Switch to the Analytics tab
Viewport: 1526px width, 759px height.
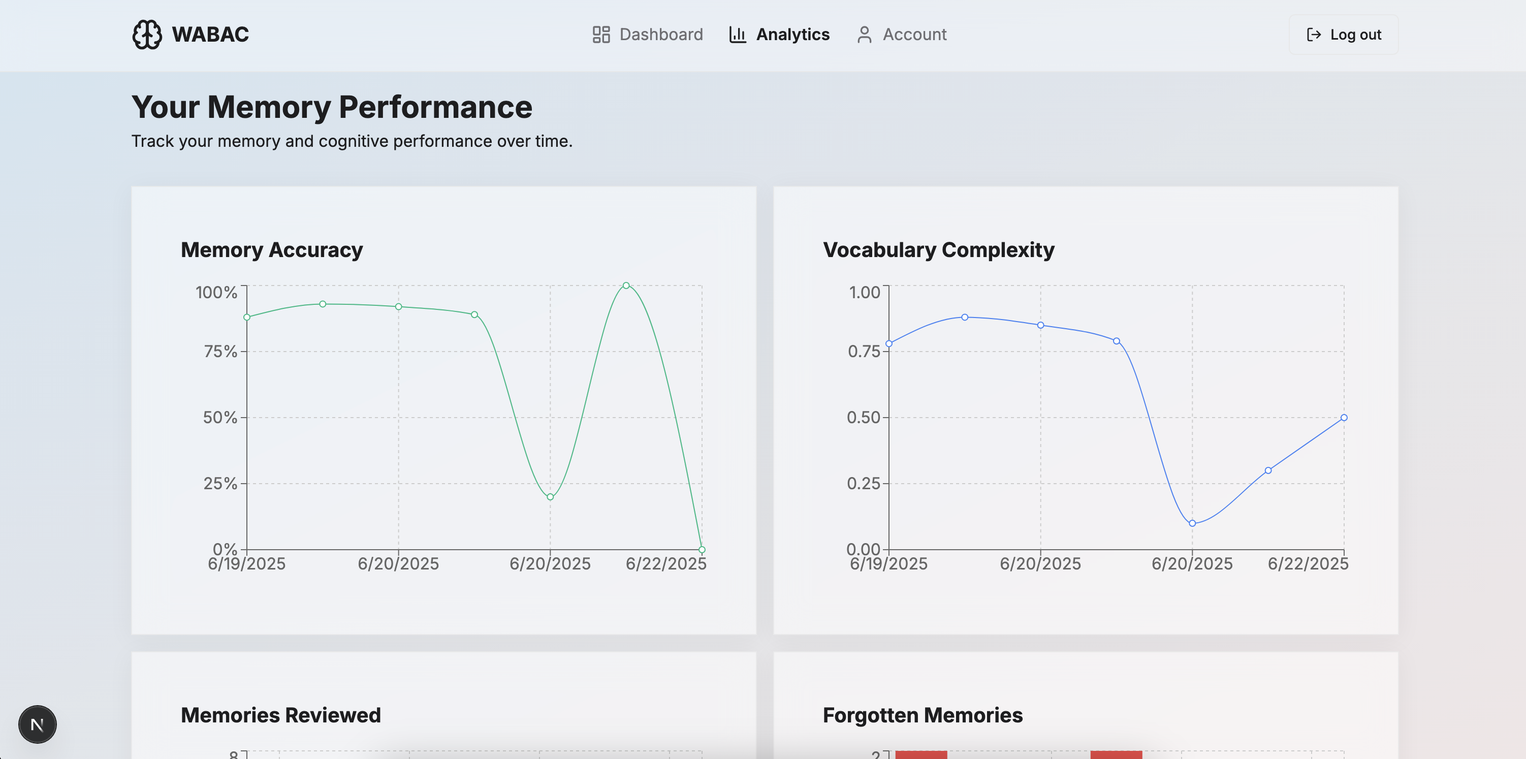(x=792, y=35)
